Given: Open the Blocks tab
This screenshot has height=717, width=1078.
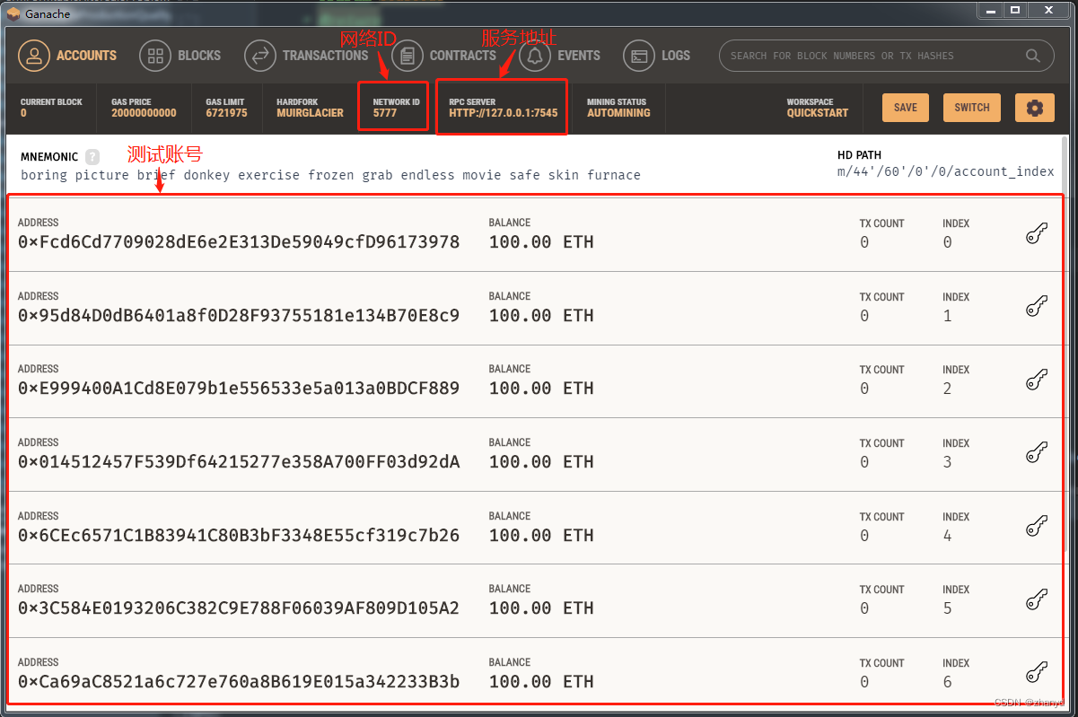Looking at the screenshot, I should (180, 56).
